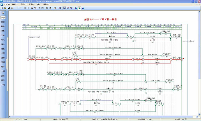Screen dimensions: 201x121
Task: Open the calculator icon in the toolbar
Action: click(50, 8)
